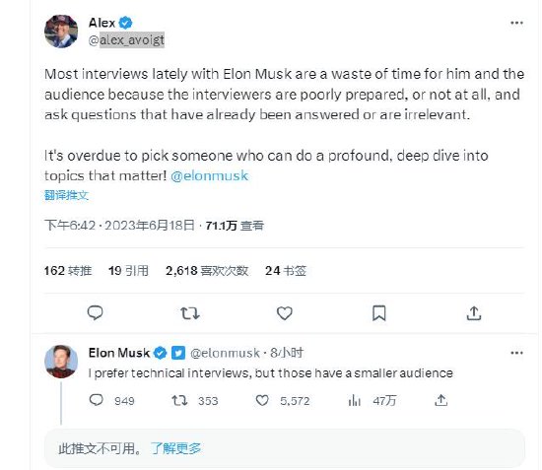This screenshot has width=542, height=470.
Task: Click the retweet icon under Alex's tweet
Action: (190, 313)
